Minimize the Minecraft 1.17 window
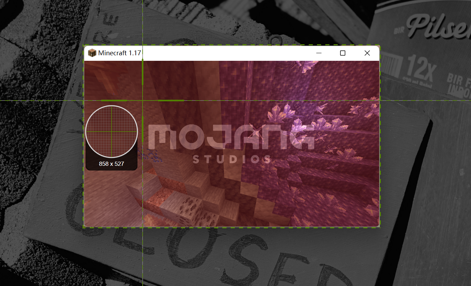 pos(319,53)
